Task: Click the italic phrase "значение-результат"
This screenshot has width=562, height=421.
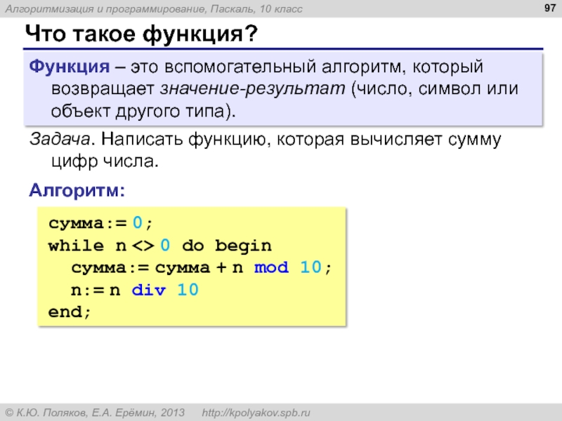Action: coord(254,89)
